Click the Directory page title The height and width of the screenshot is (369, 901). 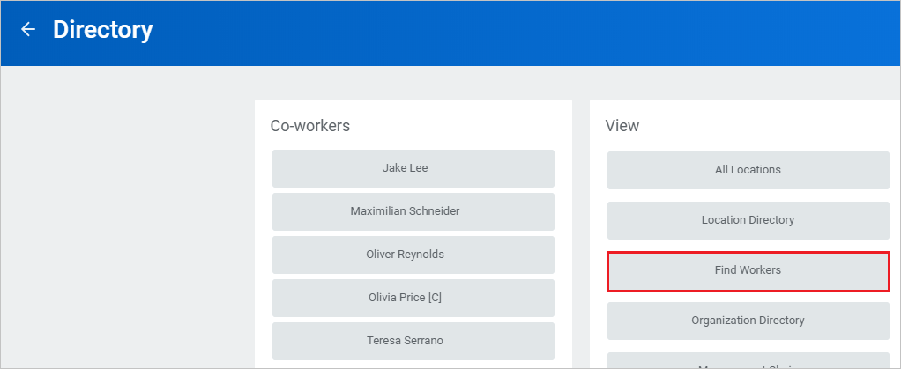coord(103,30)
